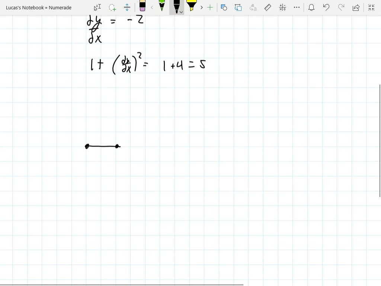Select the Insert Space tool
Image resolution: width=381 pixels, height=286 pixels.
127,7
